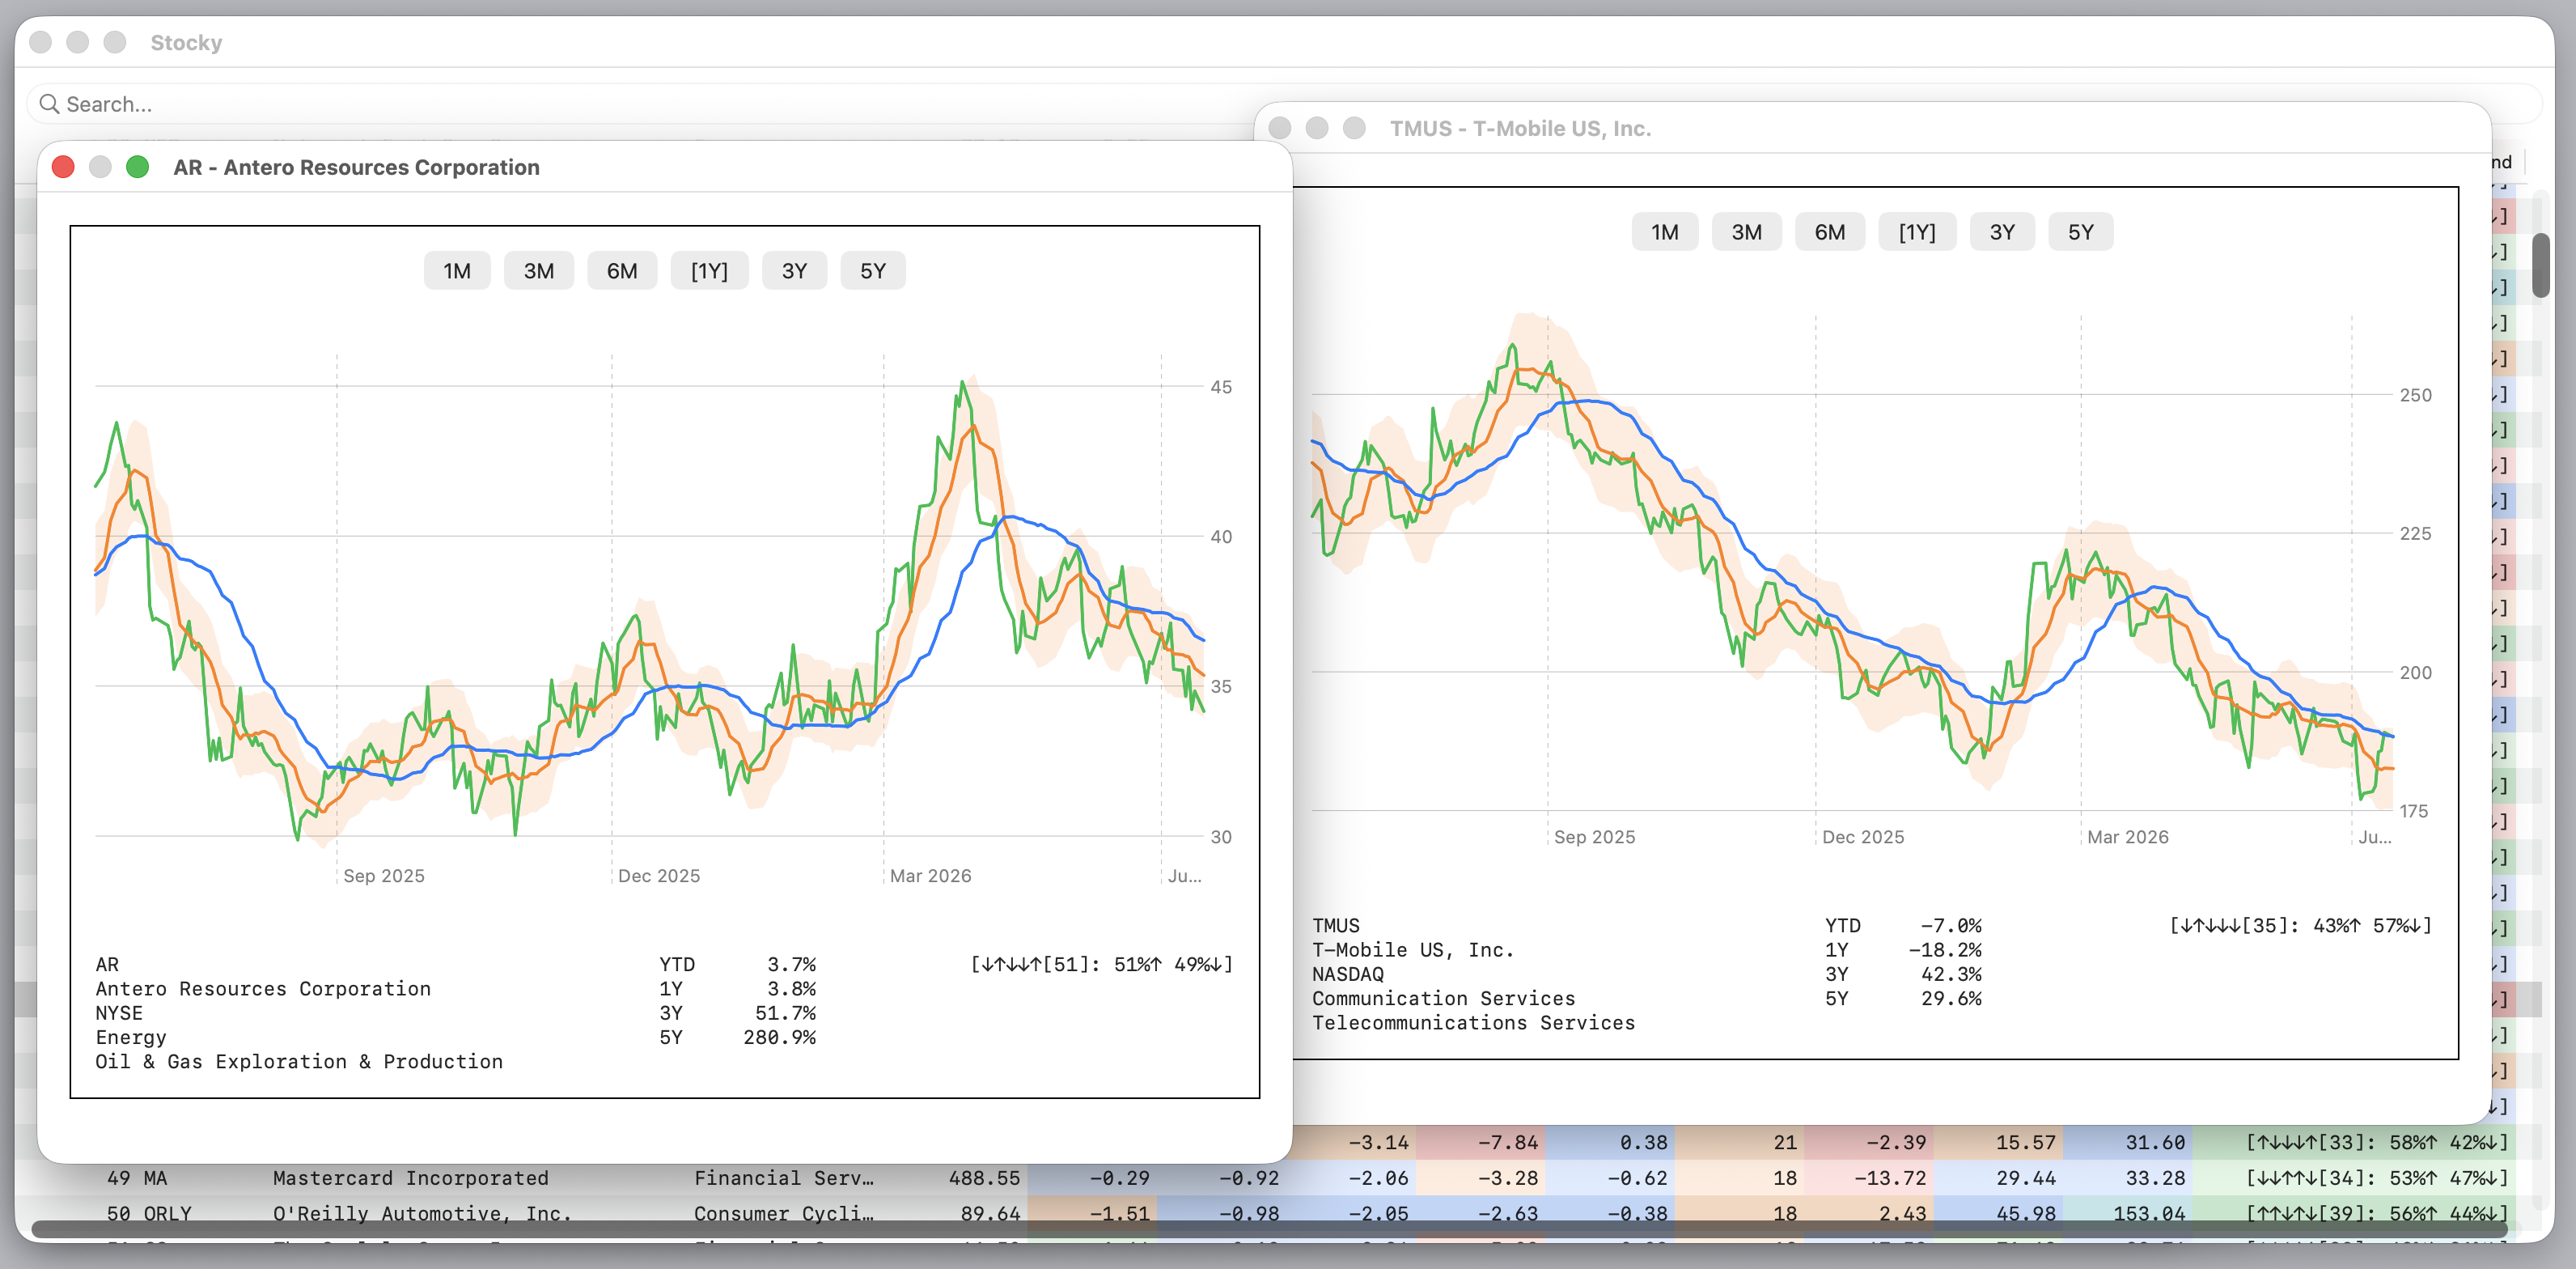Click 'Oil & Gas Exploration & Production' label
Viewport: 2576px width, 1269px height.
pos(299,1061)
